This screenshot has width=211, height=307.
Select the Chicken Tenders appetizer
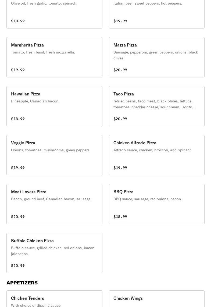tap(54, 299)
